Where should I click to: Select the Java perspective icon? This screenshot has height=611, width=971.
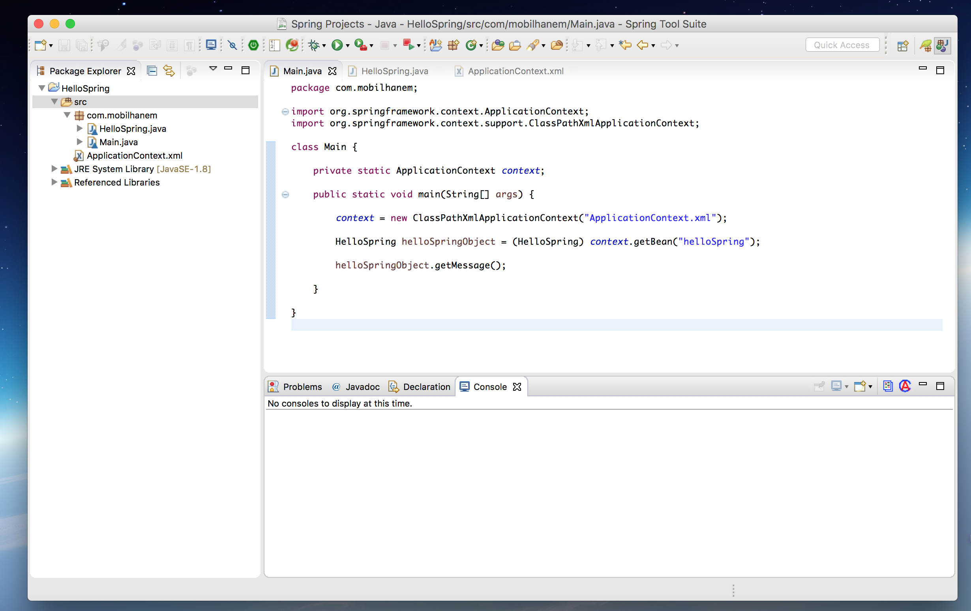[x=942, y=45]
